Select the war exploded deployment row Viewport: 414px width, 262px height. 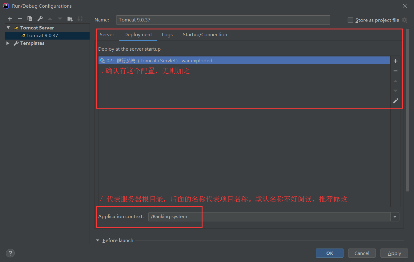tap(244, 60)
